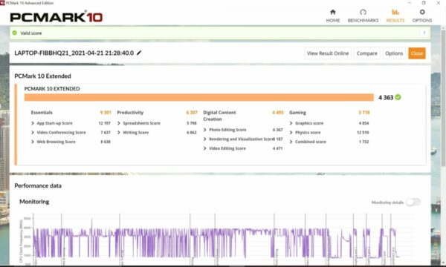Image resolution: width=446 pixels, height=267 pixels.
Task: Expand App Start-up Score
Action: pos(33,123)
